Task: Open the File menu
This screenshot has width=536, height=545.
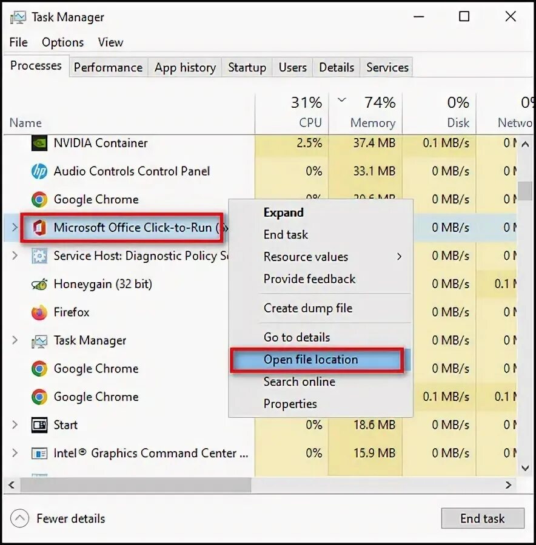Action: click(x=18, y=42)
